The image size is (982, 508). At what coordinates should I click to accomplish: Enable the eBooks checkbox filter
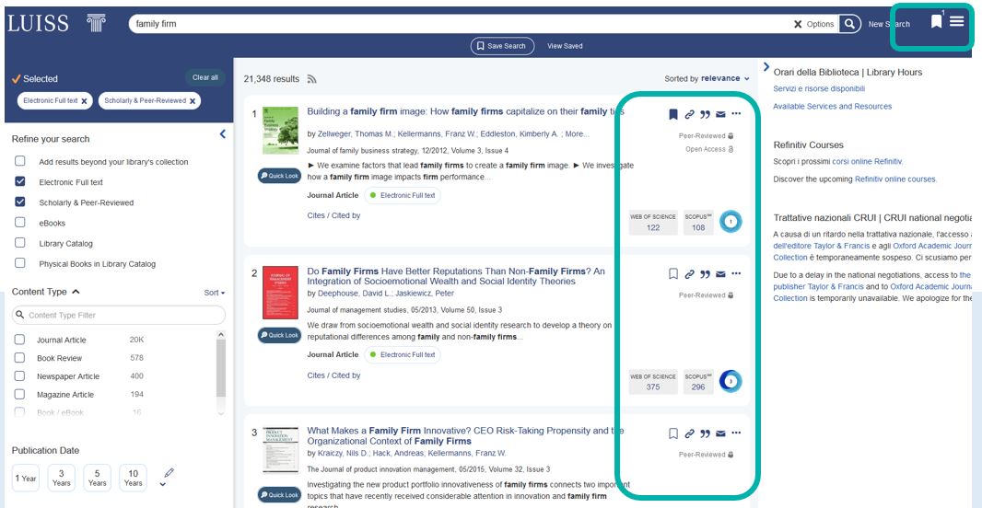[x=20, y=223]
